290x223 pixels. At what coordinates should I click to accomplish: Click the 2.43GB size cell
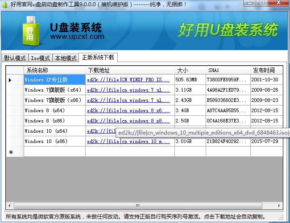(190, 100)
